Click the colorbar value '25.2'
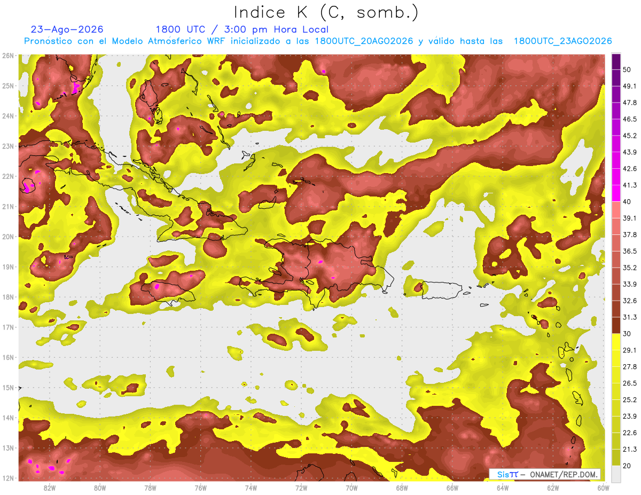Viewport: 641px width, 495px height. tap(630, 399)
